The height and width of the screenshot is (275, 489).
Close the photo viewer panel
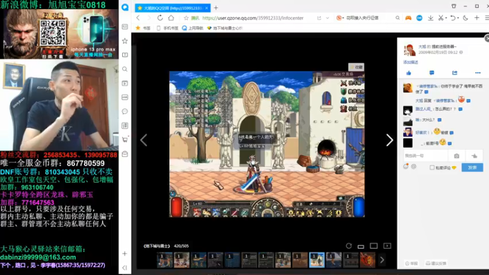tap(487, 38)
